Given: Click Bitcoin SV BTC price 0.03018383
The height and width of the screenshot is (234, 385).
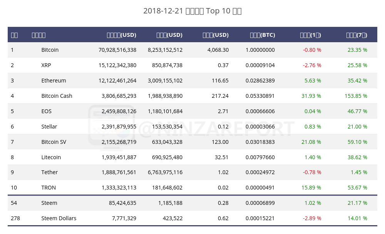Looking at the screenshot, I should click(x=260, y=142).
